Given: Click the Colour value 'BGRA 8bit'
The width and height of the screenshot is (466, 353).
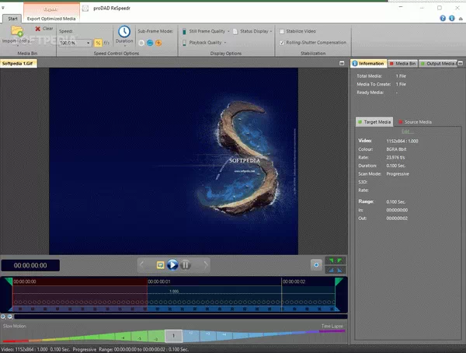Looking at the screenshot, I should coord(396,149).
